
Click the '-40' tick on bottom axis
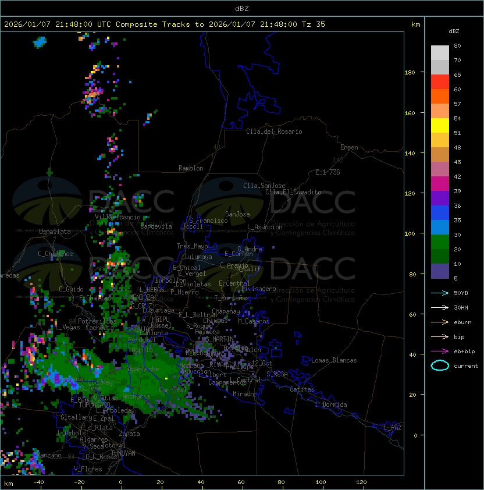[38, 482]
